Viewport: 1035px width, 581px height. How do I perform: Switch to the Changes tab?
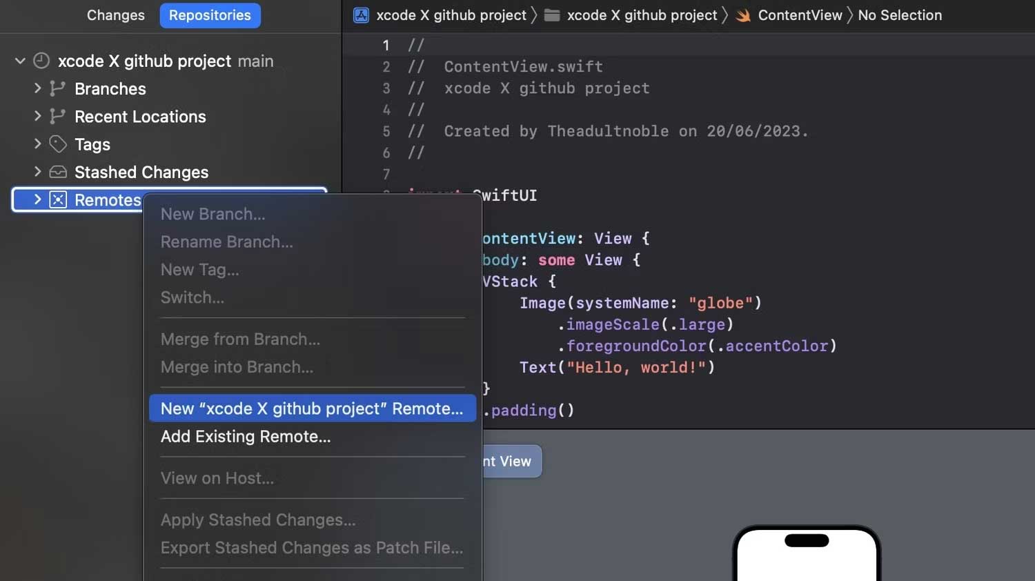115,15
